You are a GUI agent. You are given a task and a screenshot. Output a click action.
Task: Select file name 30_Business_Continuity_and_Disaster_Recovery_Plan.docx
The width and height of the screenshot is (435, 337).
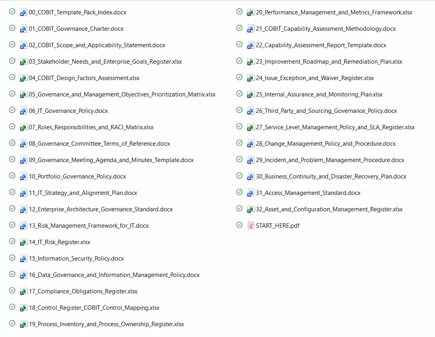[331, 177]
